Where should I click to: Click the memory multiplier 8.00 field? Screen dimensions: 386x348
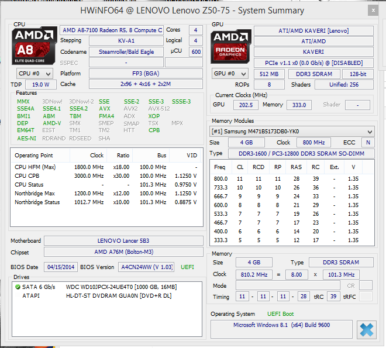pyautogui.click(x=297, y=275)
